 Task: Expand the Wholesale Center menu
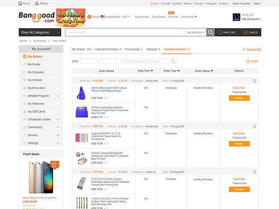58,120
